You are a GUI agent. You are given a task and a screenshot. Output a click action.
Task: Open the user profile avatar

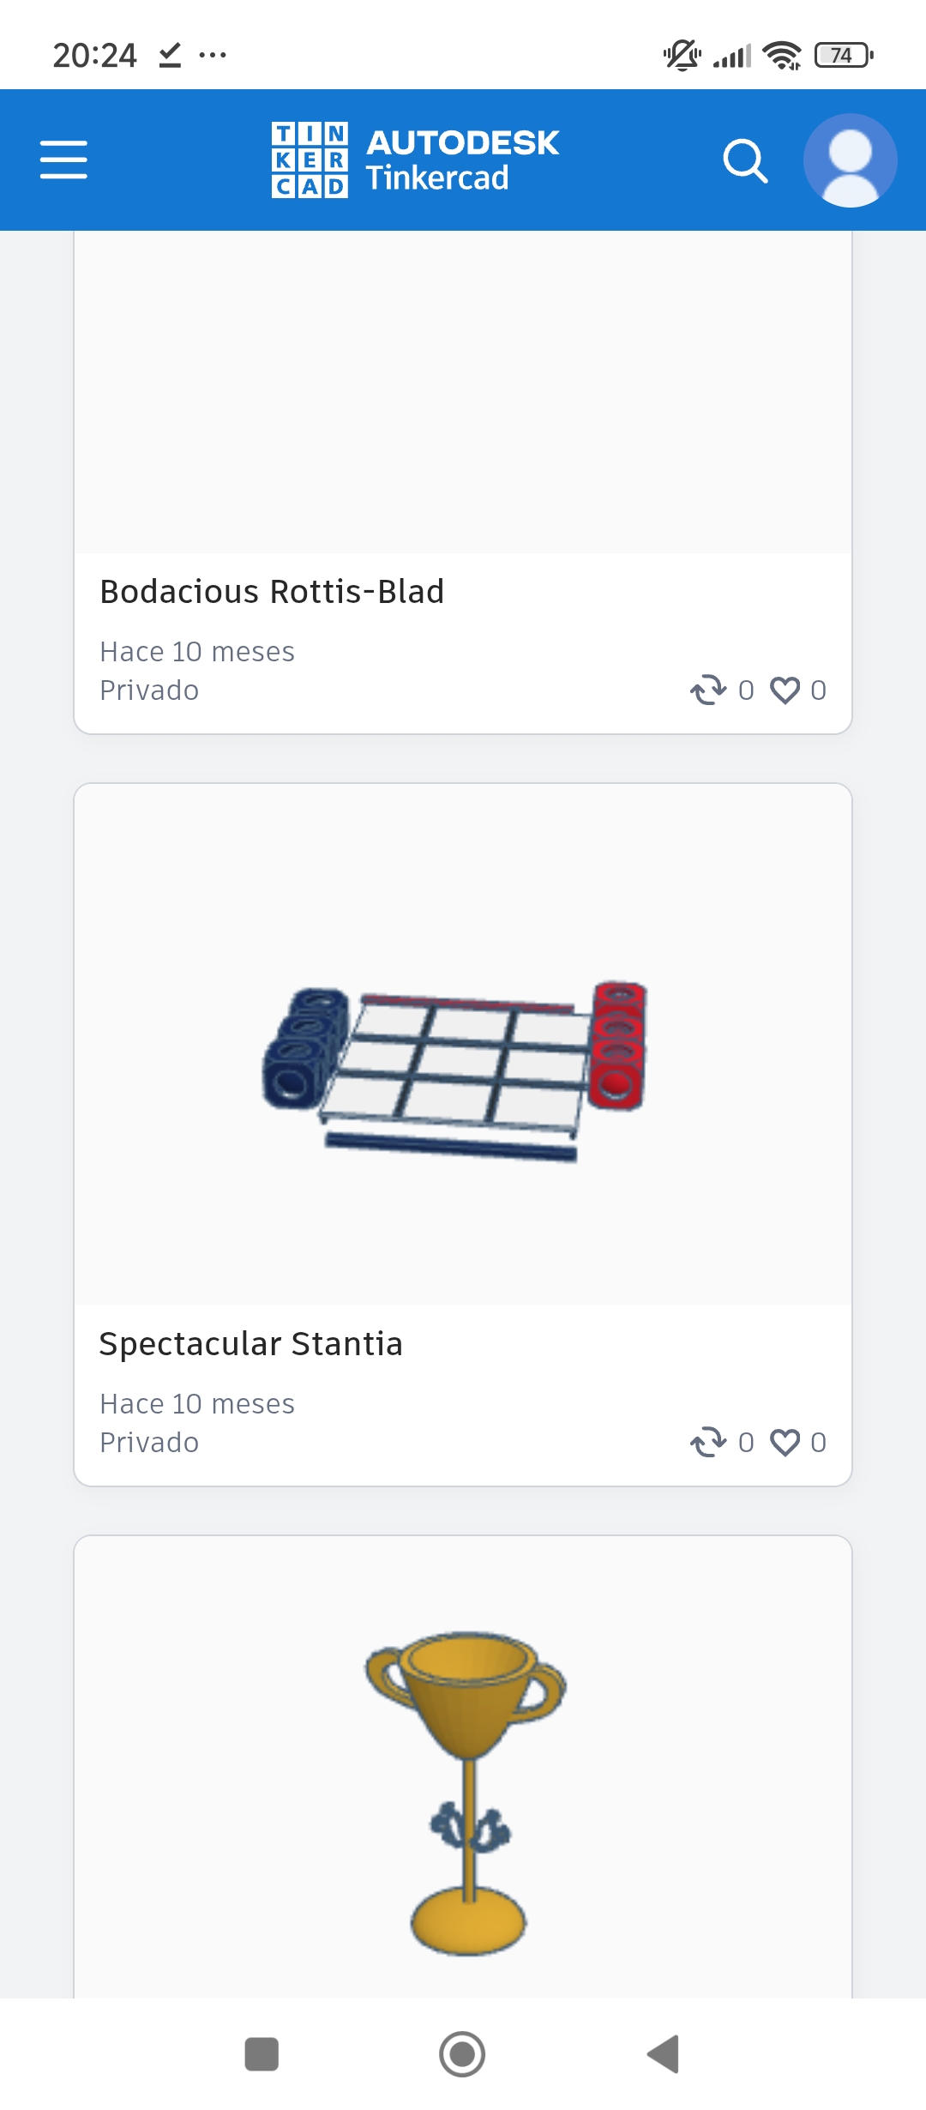850,160
